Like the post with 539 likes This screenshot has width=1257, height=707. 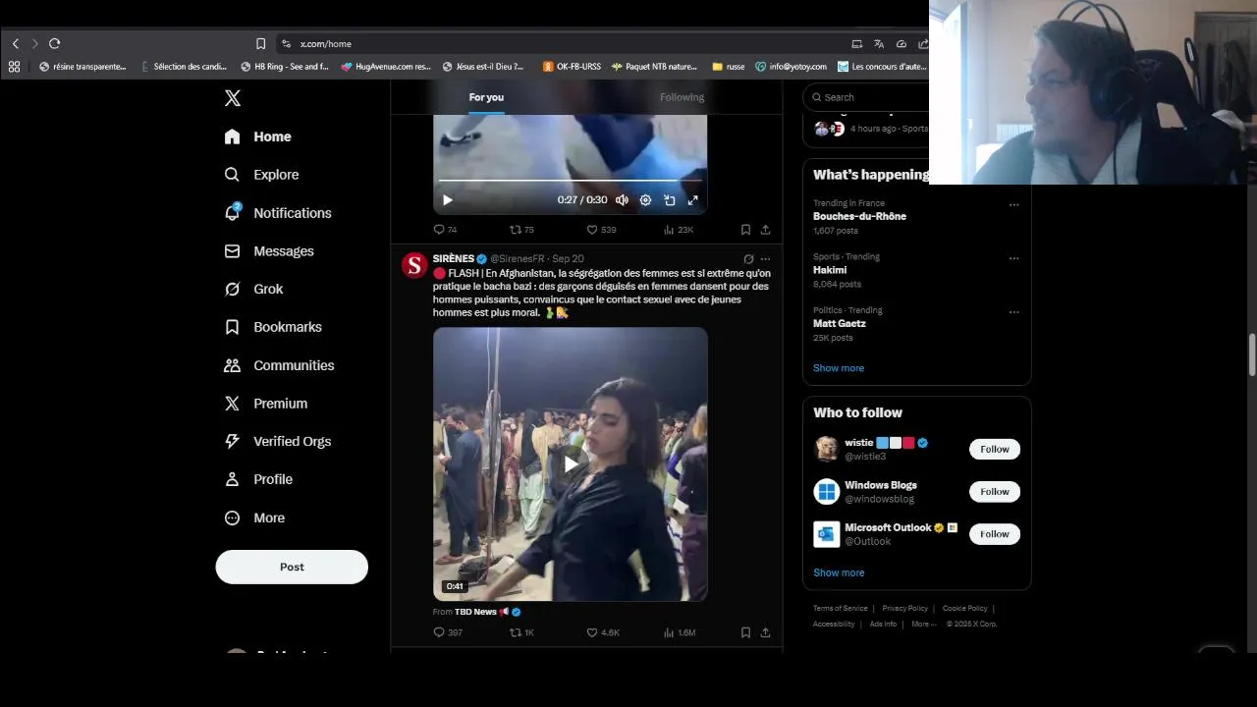601,230
